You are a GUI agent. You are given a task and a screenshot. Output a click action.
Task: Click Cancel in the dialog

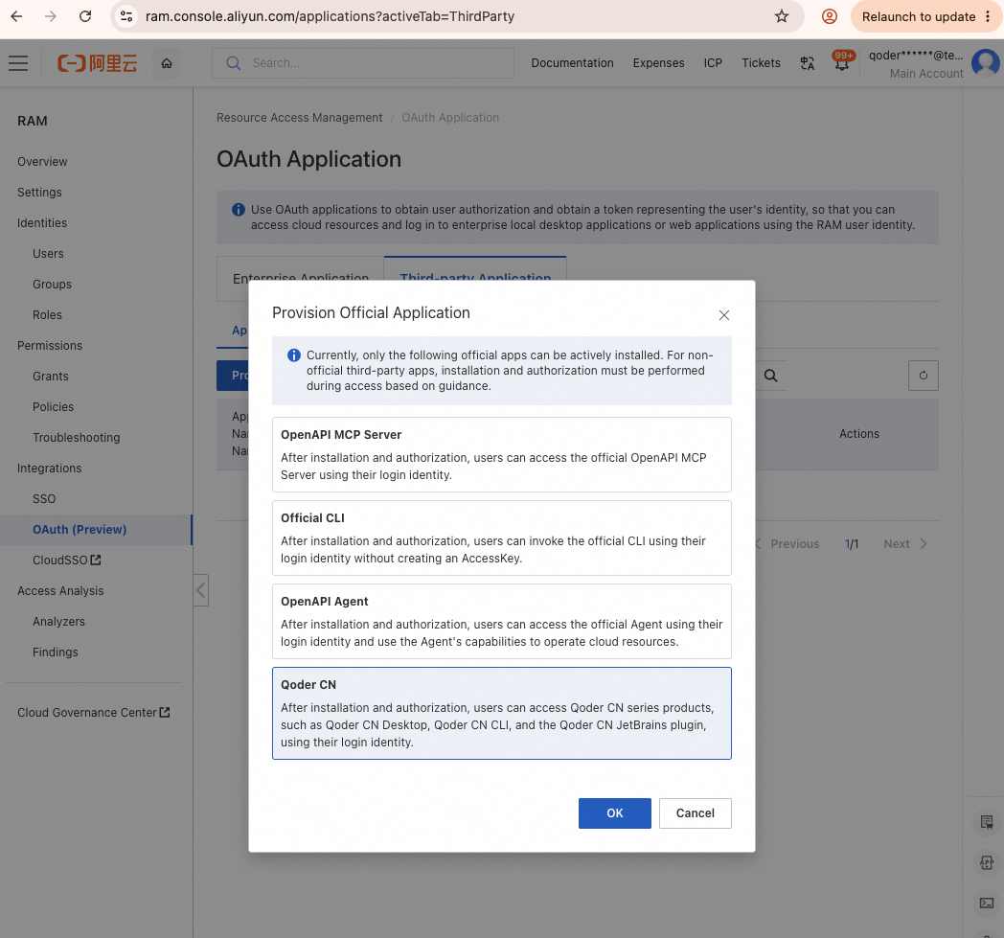pos(695,813)
